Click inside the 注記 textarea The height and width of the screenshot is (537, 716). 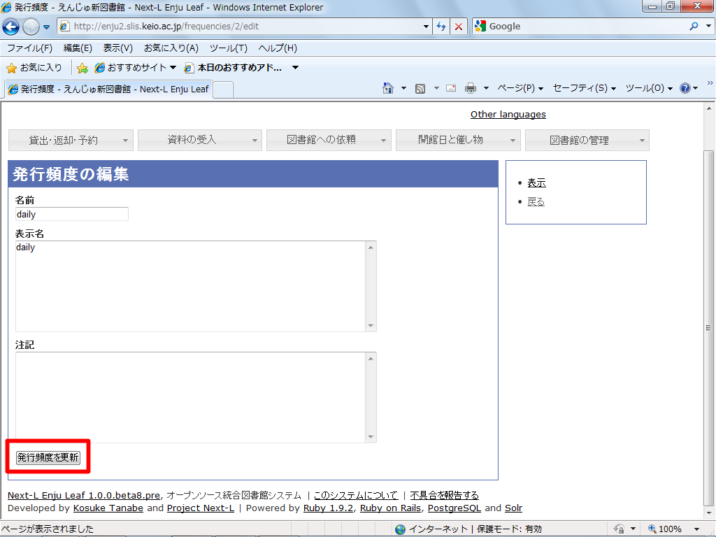click(190, 397)
